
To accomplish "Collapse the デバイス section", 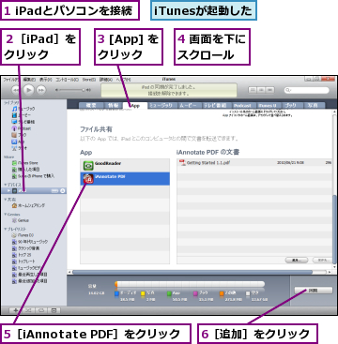I will (x=5, y=185).
